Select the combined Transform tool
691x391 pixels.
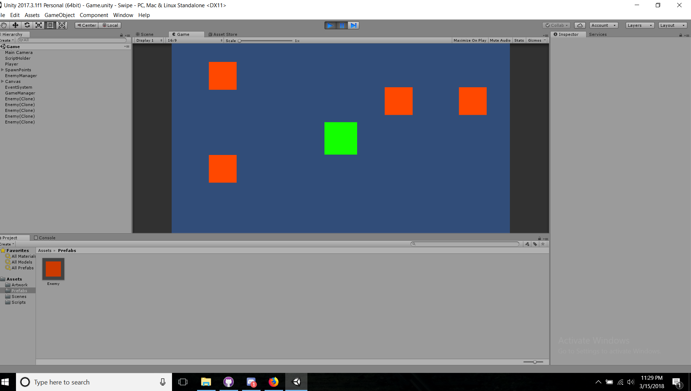click(x=62, y=25)
